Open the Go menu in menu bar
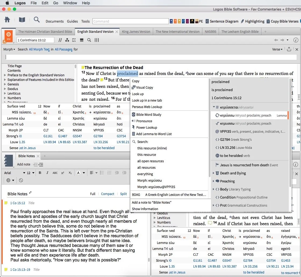This screenshot has height=277, width=301. 56,3
